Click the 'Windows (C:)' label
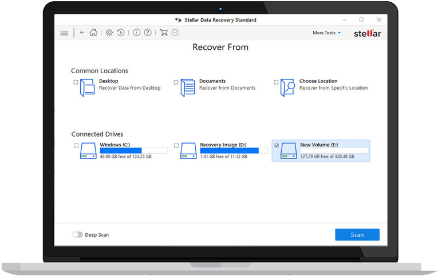The image size is (442, 279). click(x=115, y=145)
